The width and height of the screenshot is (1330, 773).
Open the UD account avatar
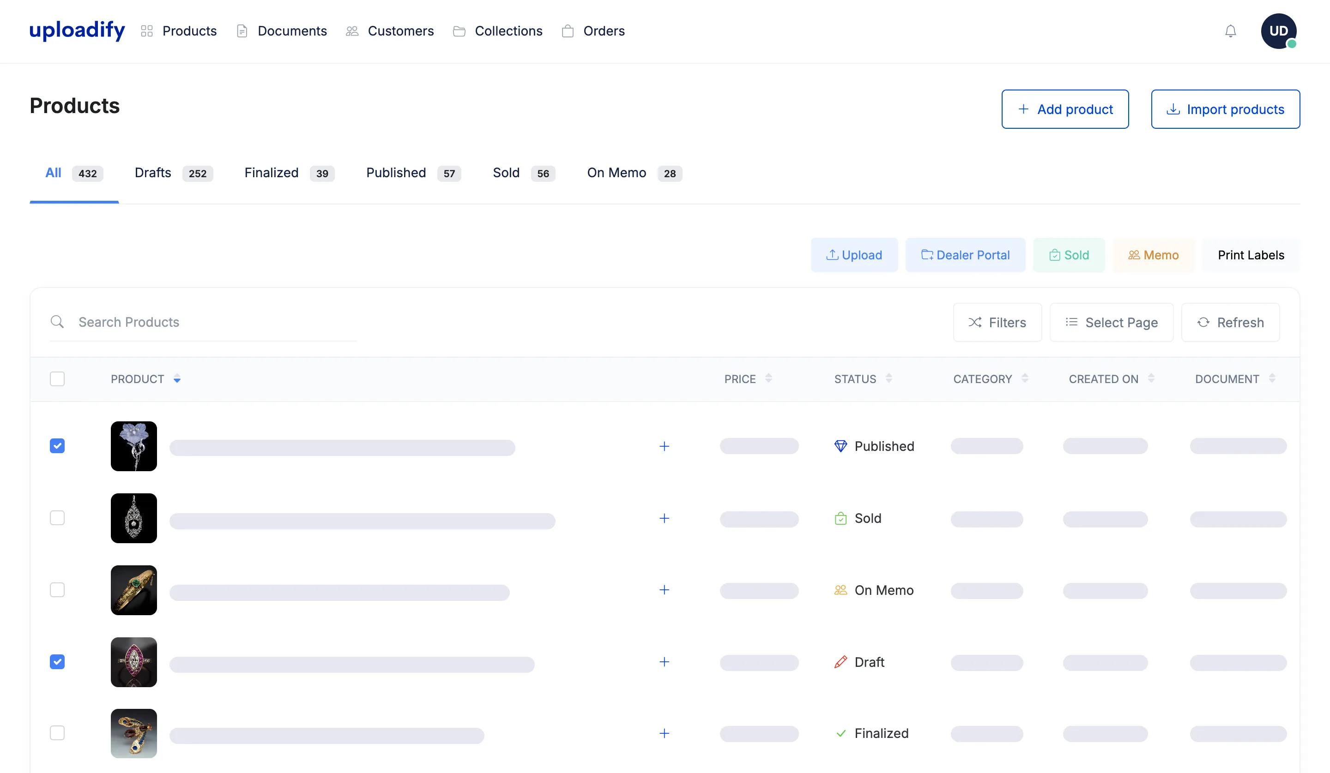coord(1278,31)
